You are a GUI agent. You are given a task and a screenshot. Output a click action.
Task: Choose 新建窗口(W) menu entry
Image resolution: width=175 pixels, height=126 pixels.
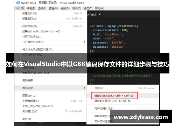point(51,18)
